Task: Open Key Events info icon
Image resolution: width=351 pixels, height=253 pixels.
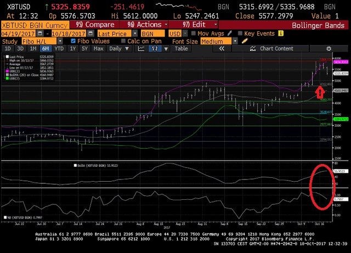Action: [281, 33]
